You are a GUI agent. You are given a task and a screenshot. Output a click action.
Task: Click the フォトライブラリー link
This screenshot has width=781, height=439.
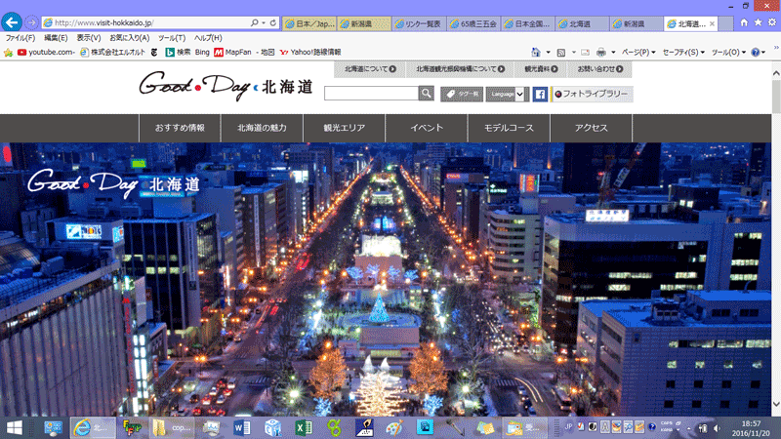[592, 94]
